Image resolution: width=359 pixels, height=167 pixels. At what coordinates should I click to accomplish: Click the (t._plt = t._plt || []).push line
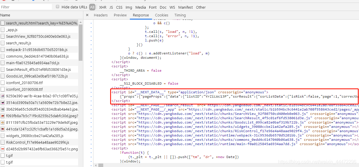click(x=183, y=157)
